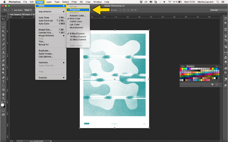This screenshot has height=142, width=228.
Task: Enable the Auto-Select checkbox
Action: coord(12,10)
